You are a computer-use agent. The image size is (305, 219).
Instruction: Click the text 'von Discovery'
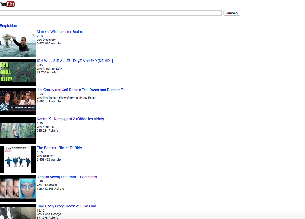pyautogui.click(x=46, y=40)
